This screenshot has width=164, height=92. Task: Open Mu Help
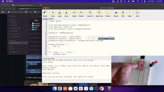(129, 14)
